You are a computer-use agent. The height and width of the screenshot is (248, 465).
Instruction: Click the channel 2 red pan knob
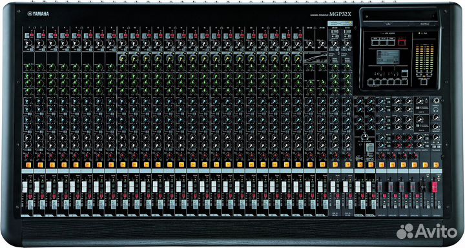[x=40, y=156]
